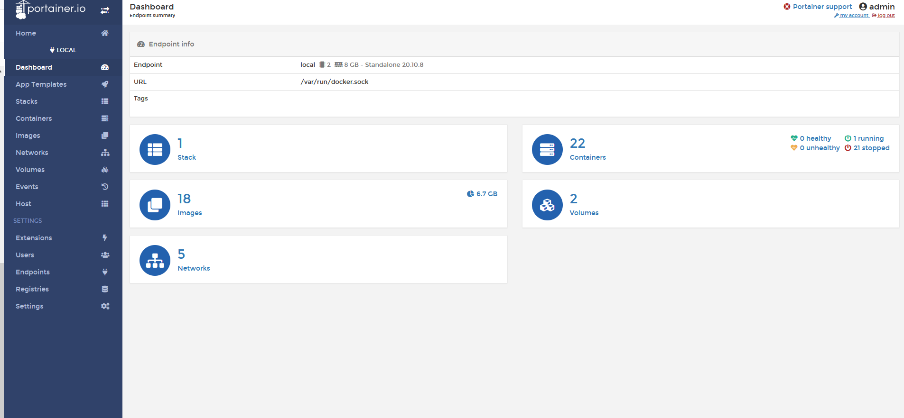Click the 'Standalone 20.10.8' endpoint text
904x418 pixels.
394,65
